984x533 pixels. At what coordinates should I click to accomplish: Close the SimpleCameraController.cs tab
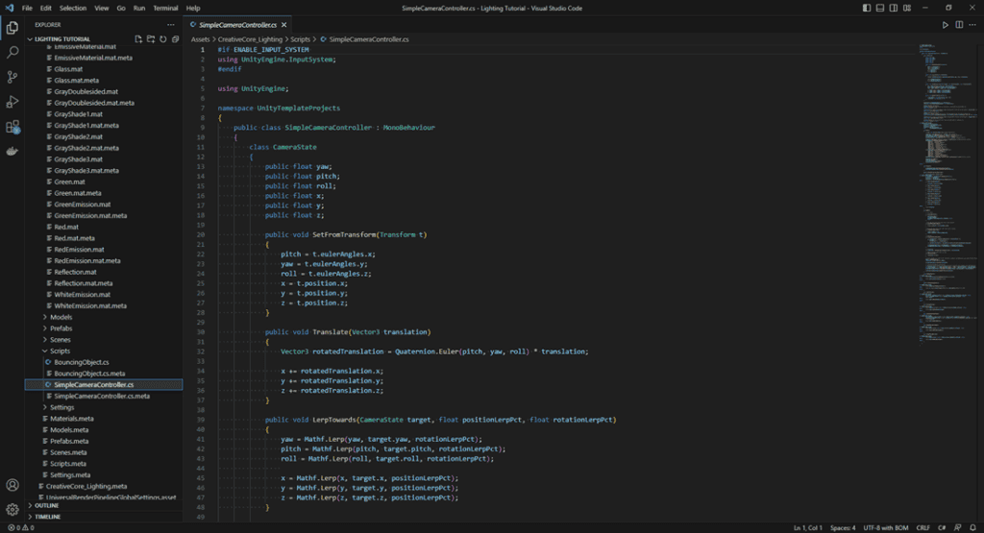pos(283,25)
